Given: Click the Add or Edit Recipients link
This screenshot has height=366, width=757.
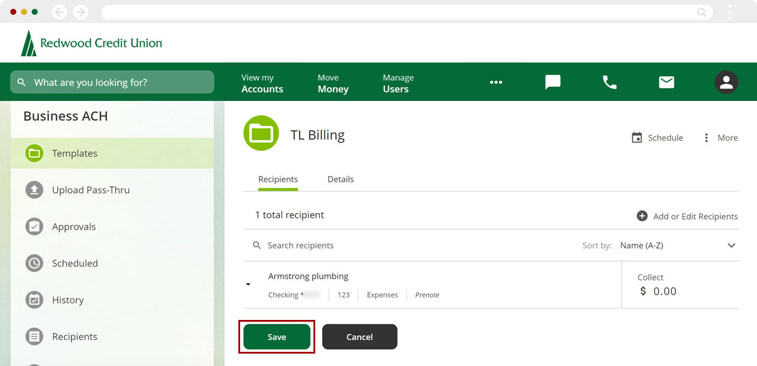Looking at the screenshot, I should tap(687, 216).
